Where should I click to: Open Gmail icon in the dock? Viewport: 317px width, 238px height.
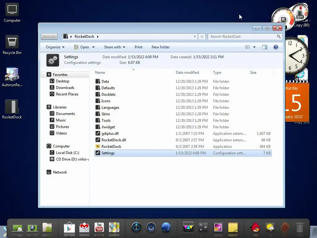point(84,228)
